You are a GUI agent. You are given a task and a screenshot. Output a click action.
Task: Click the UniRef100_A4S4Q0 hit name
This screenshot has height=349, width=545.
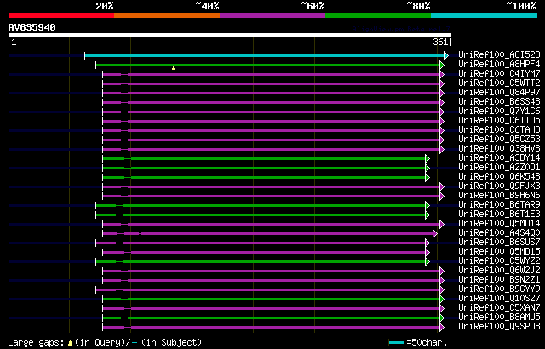click(x=499, y=233)
